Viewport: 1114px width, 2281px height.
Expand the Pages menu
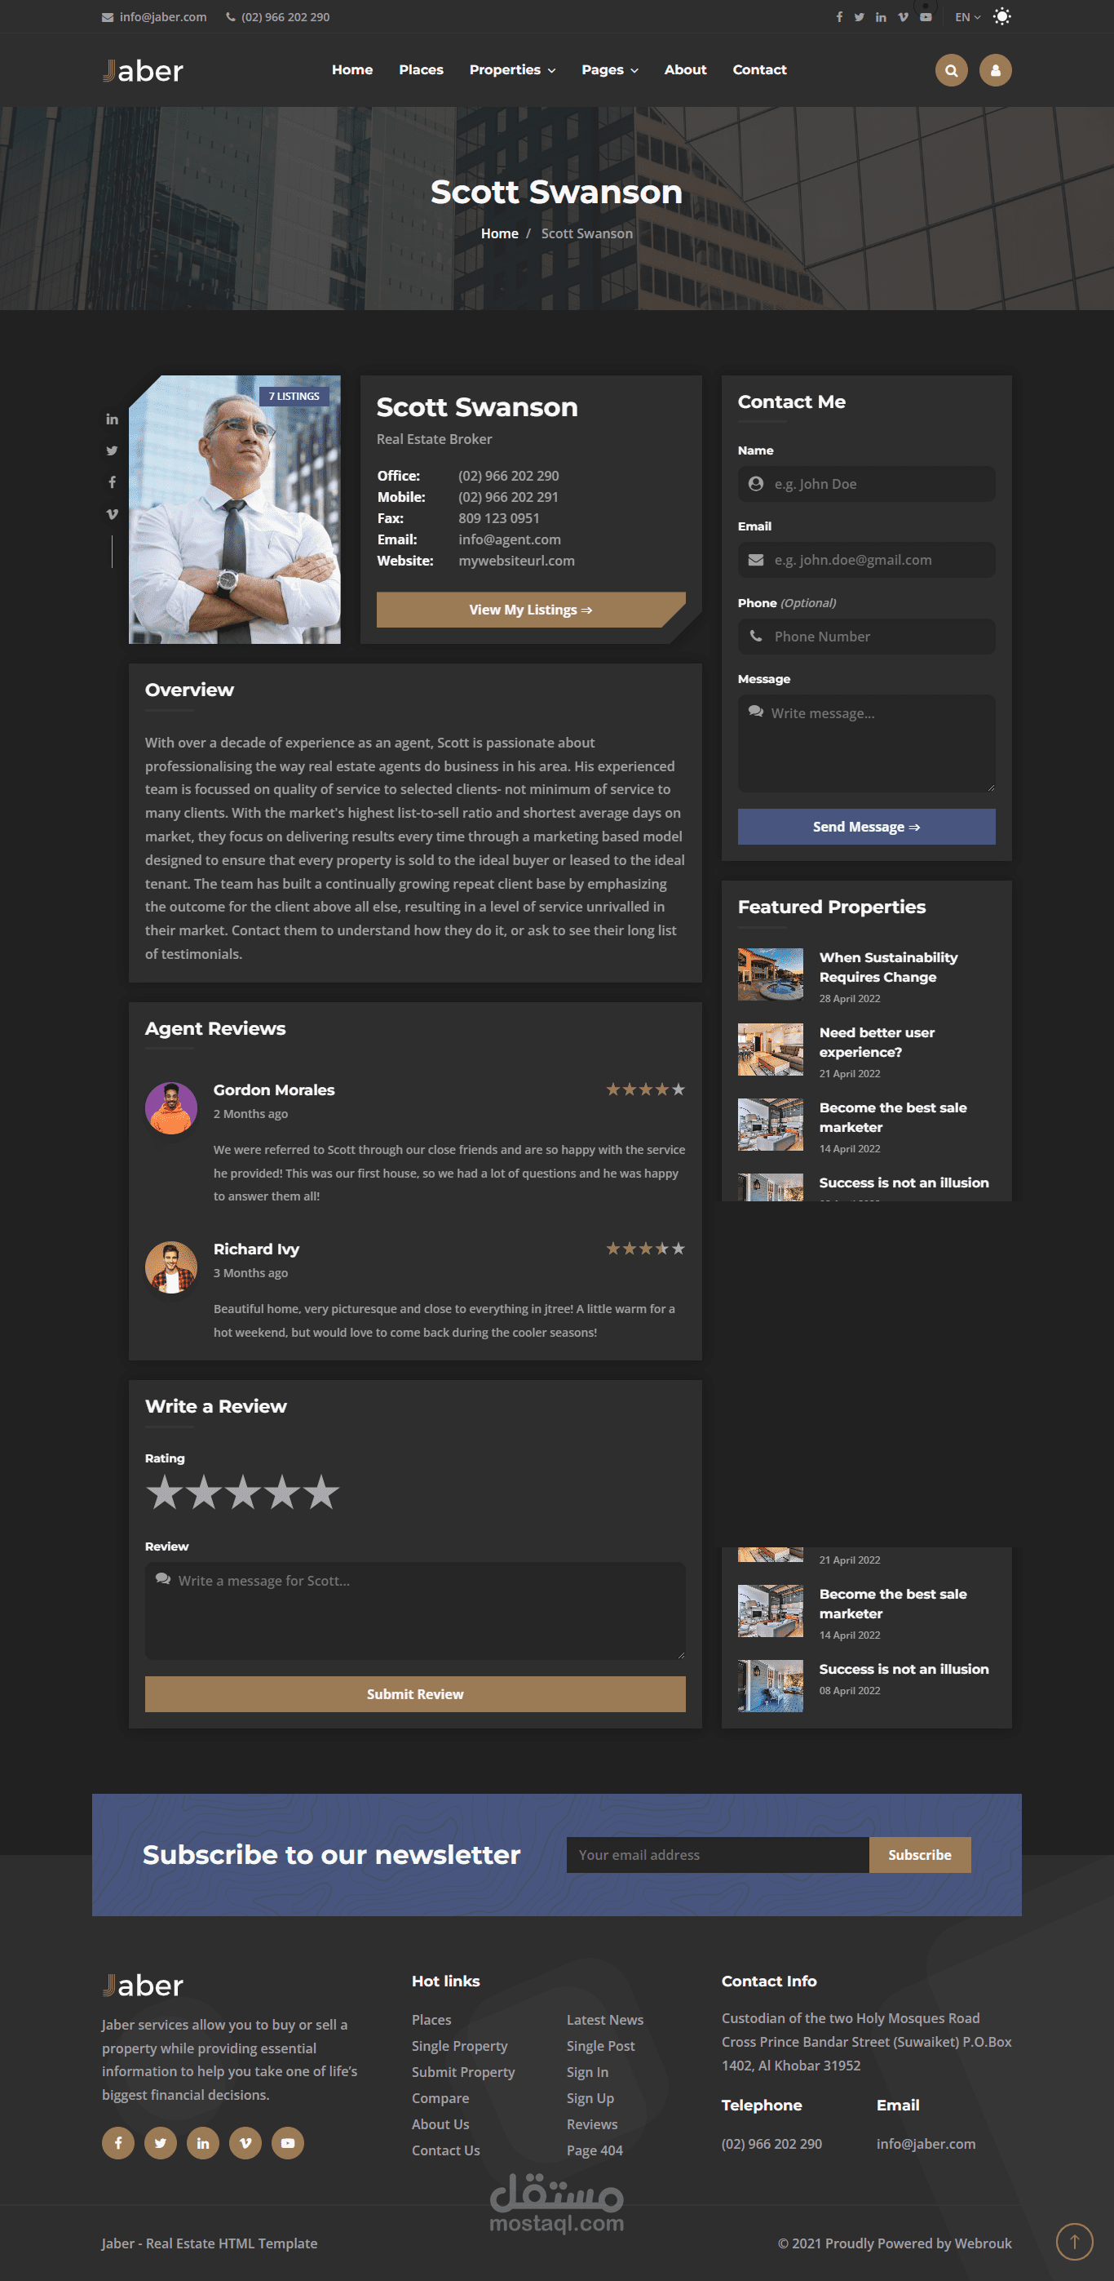610,70
